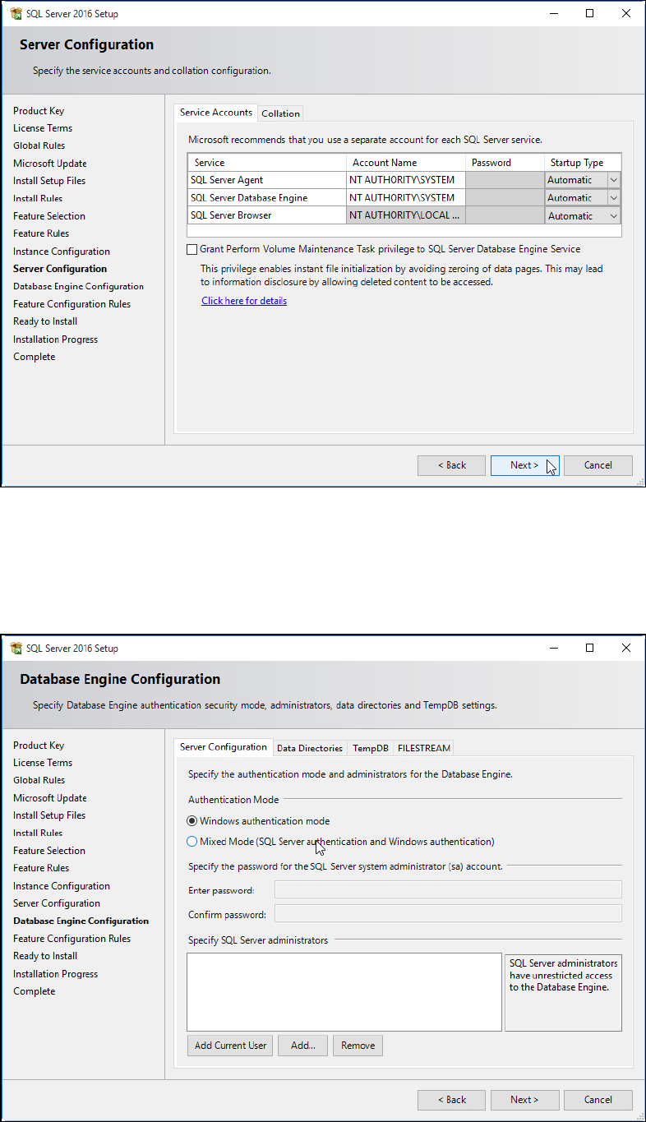Image resolution: width=646 pixels, height=1122 pixels.
Task: Click Next in Server Configuration window
Action: (x=524, y=465)
